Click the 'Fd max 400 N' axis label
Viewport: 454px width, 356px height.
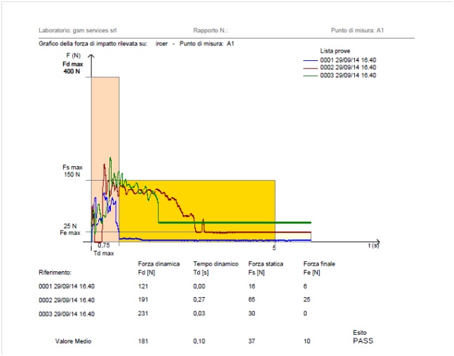click(x=72, y=68)
